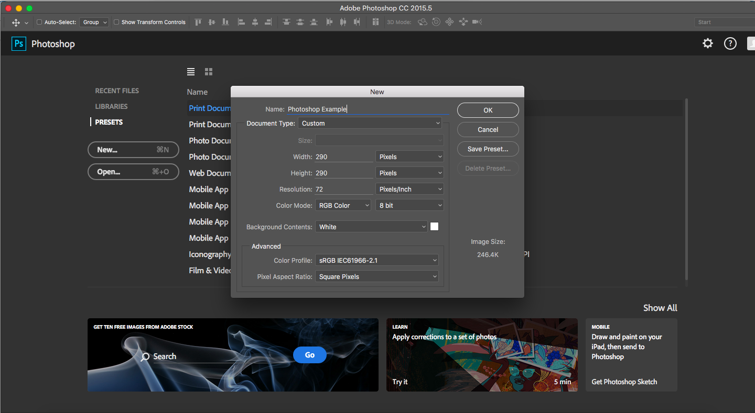
Task: Open the Auto-Select Group dropdown
Action: (94, 22)
